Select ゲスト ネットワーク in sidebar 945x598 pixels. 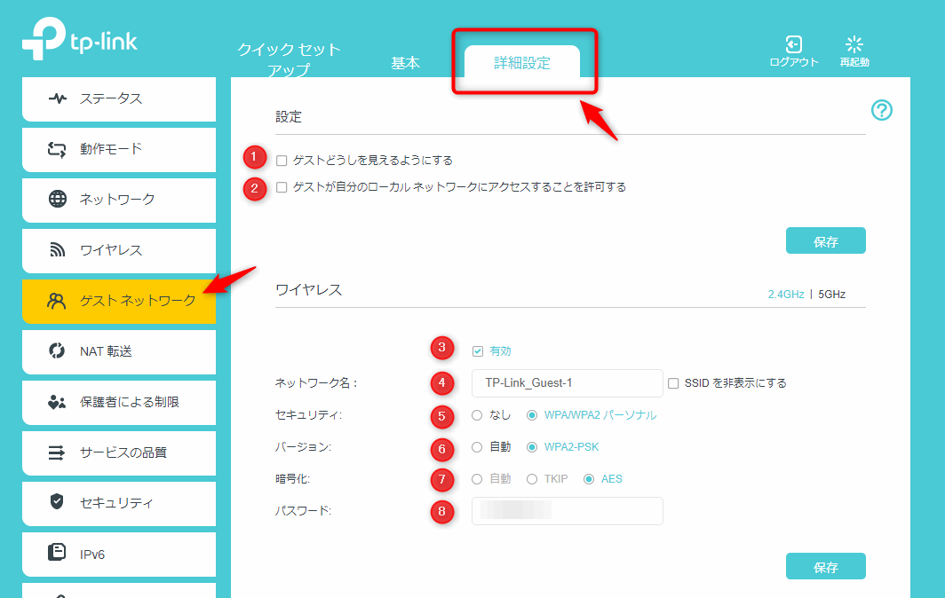click(119, 301)
